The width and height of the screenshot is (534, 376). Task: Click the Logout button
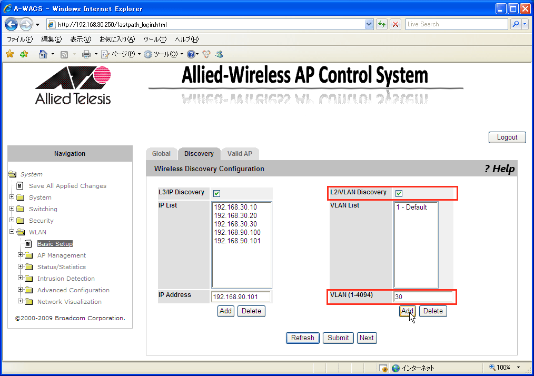[x=507, y=137]
